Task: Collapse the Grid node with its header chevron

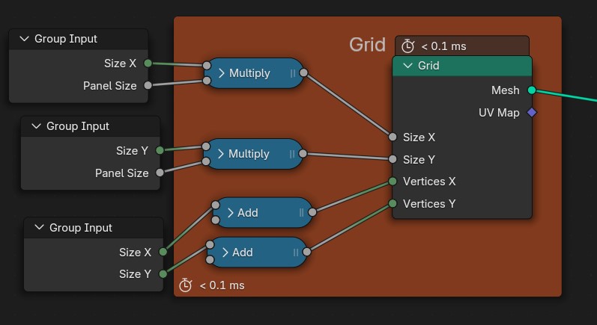Action: [x=407, y=66]
